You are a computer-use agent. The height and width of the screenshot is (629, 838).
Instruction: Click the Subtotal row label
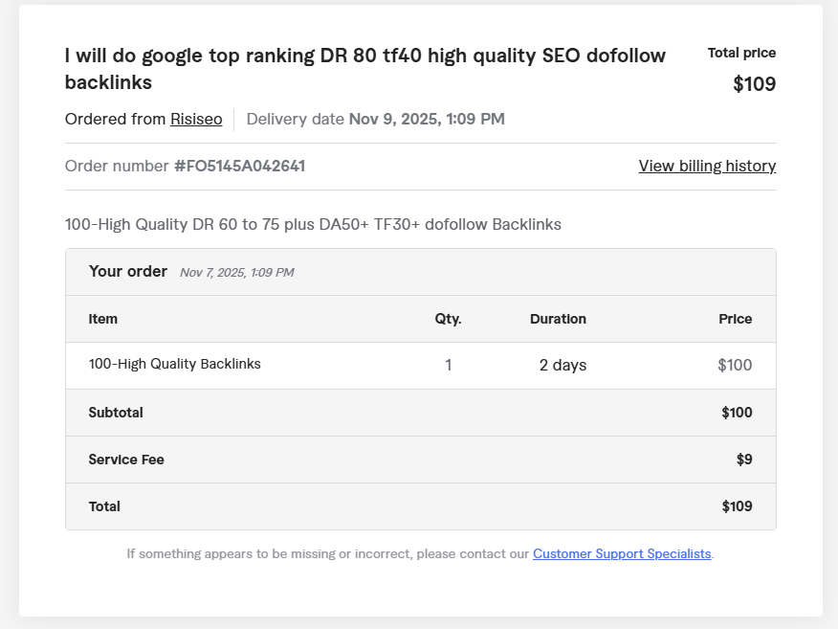116,413
